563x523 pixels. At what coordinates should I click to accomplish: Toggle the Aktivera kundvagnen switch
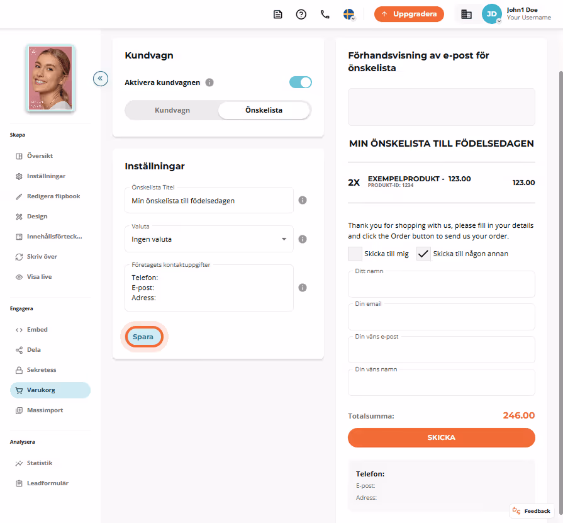[301, 82]
